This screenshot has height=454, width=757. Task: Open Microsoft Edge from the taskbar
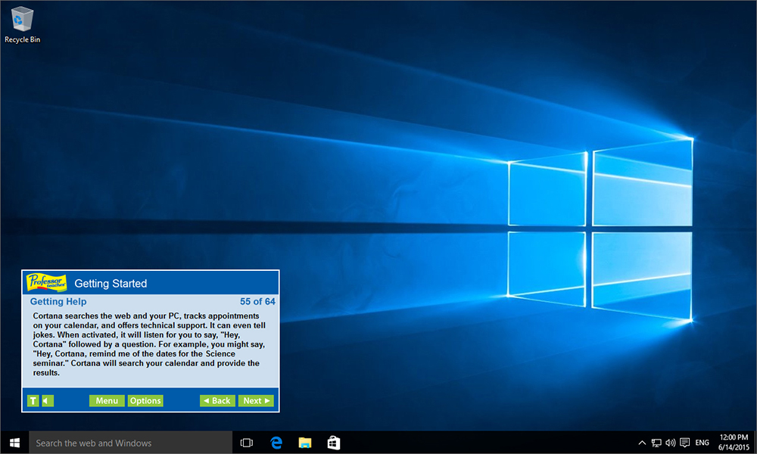click(x=275, y=442)
